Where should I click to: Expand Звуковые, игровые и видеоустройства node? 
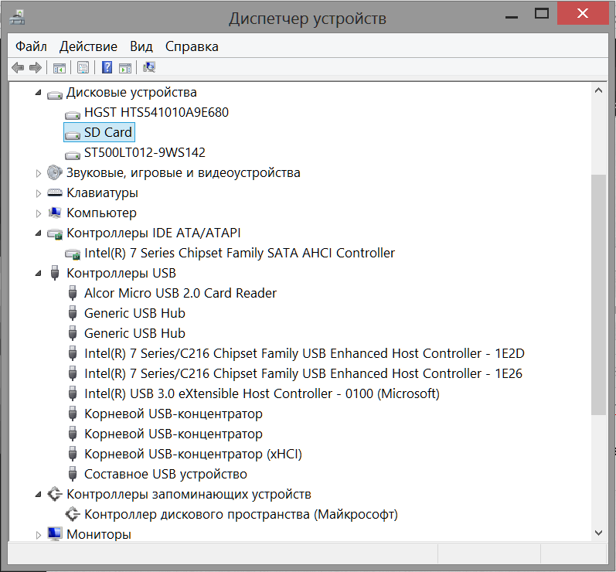(39, 173)
